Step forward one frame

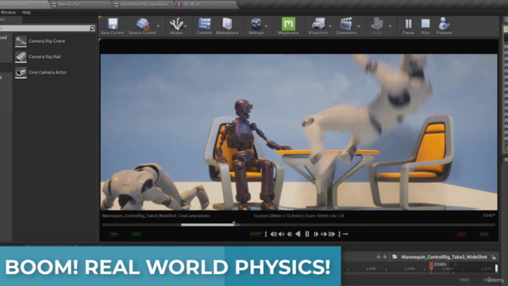coord(316,234)
